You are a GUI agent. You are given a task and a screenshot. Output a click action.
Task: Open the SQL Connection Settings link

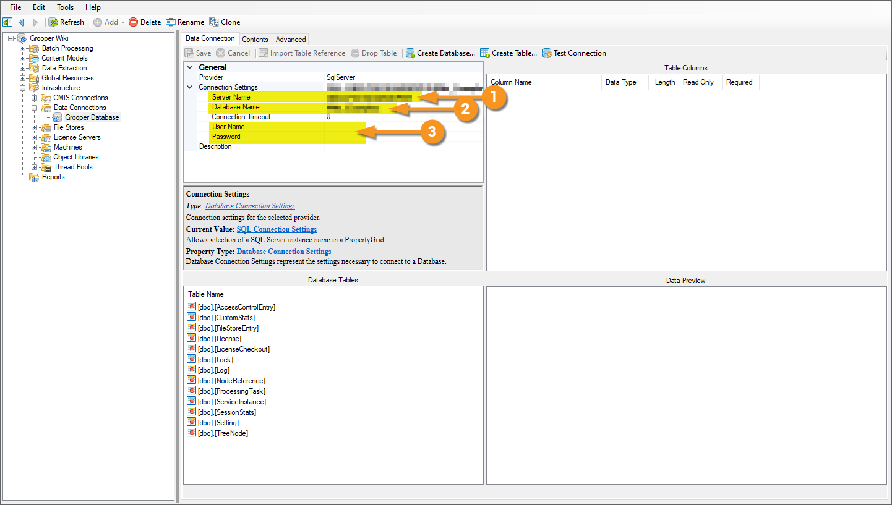(277, 229)
